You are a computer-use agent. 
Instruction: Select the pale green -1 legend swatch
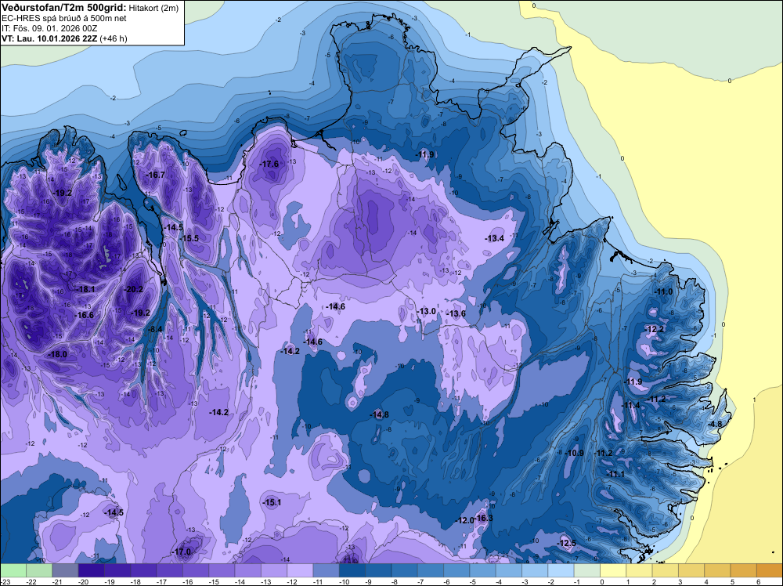tap(586, 570)
